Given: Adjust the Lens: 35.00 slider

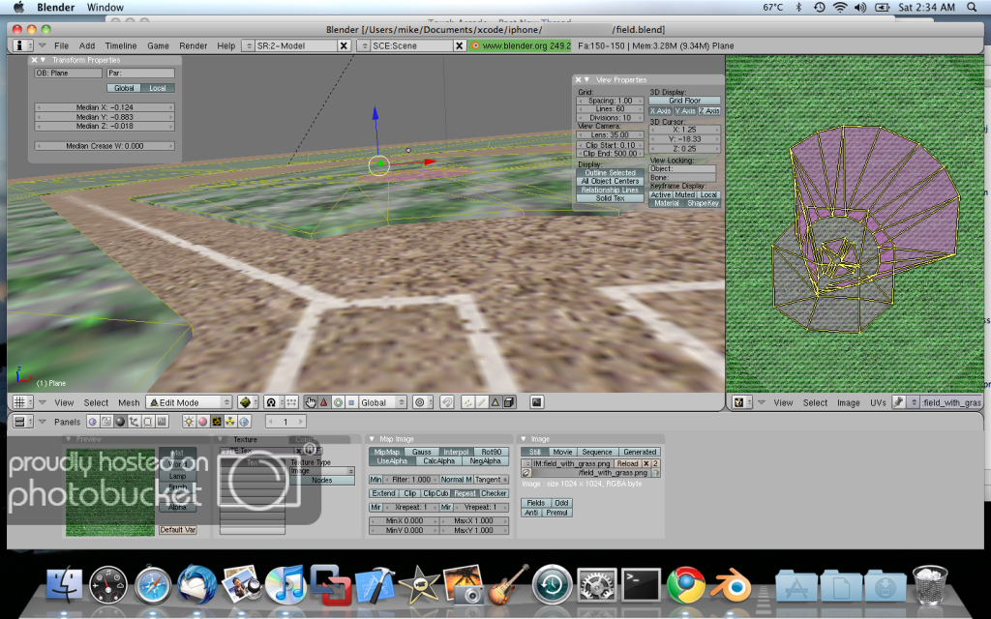Looking at the screenshot, I should (610, 135).
